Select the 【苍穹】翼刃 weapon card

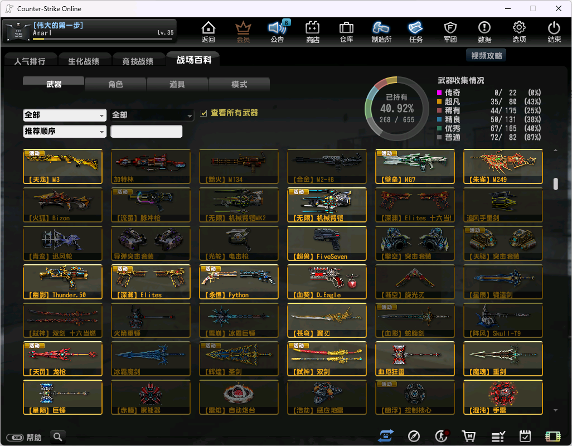tap(327, 320)
